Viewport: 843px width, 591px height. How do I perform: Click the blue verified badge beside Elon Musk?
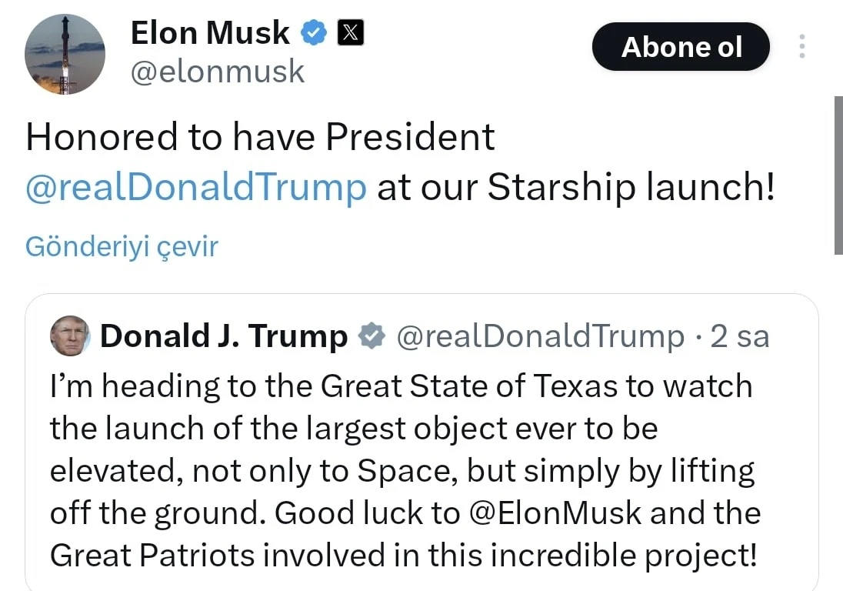(x=315, y=32)
